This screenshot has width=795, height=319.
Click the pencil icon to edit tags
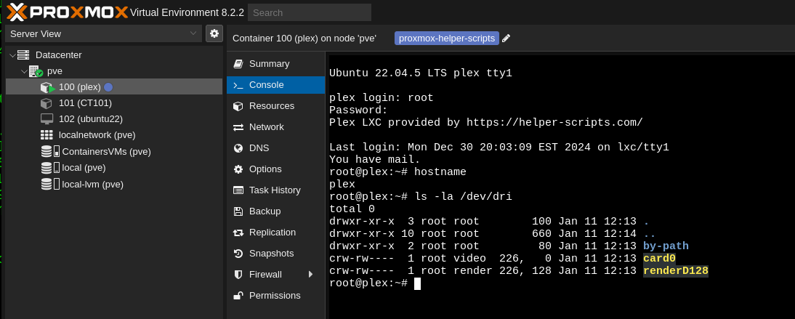click(507, 39)
